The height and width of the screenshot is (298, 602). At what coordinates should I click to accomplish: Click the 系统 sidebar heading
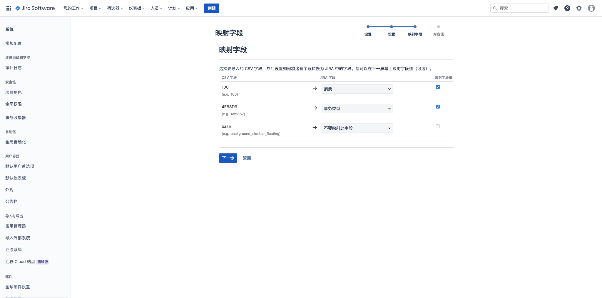pyautogui.click(x=9, y=29)
